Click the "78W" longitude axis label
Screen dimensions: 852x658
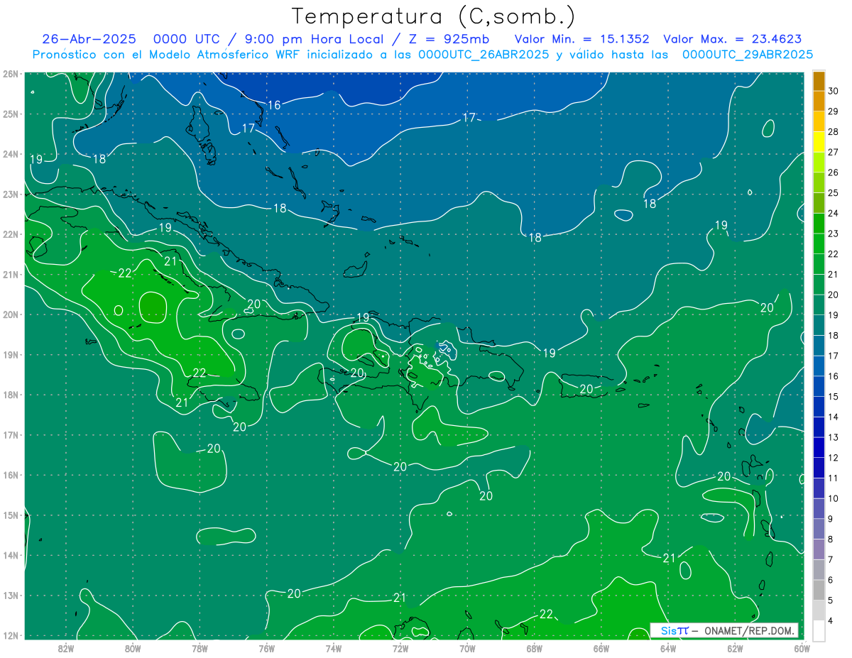pyautogui.click(x=200, y=647)
